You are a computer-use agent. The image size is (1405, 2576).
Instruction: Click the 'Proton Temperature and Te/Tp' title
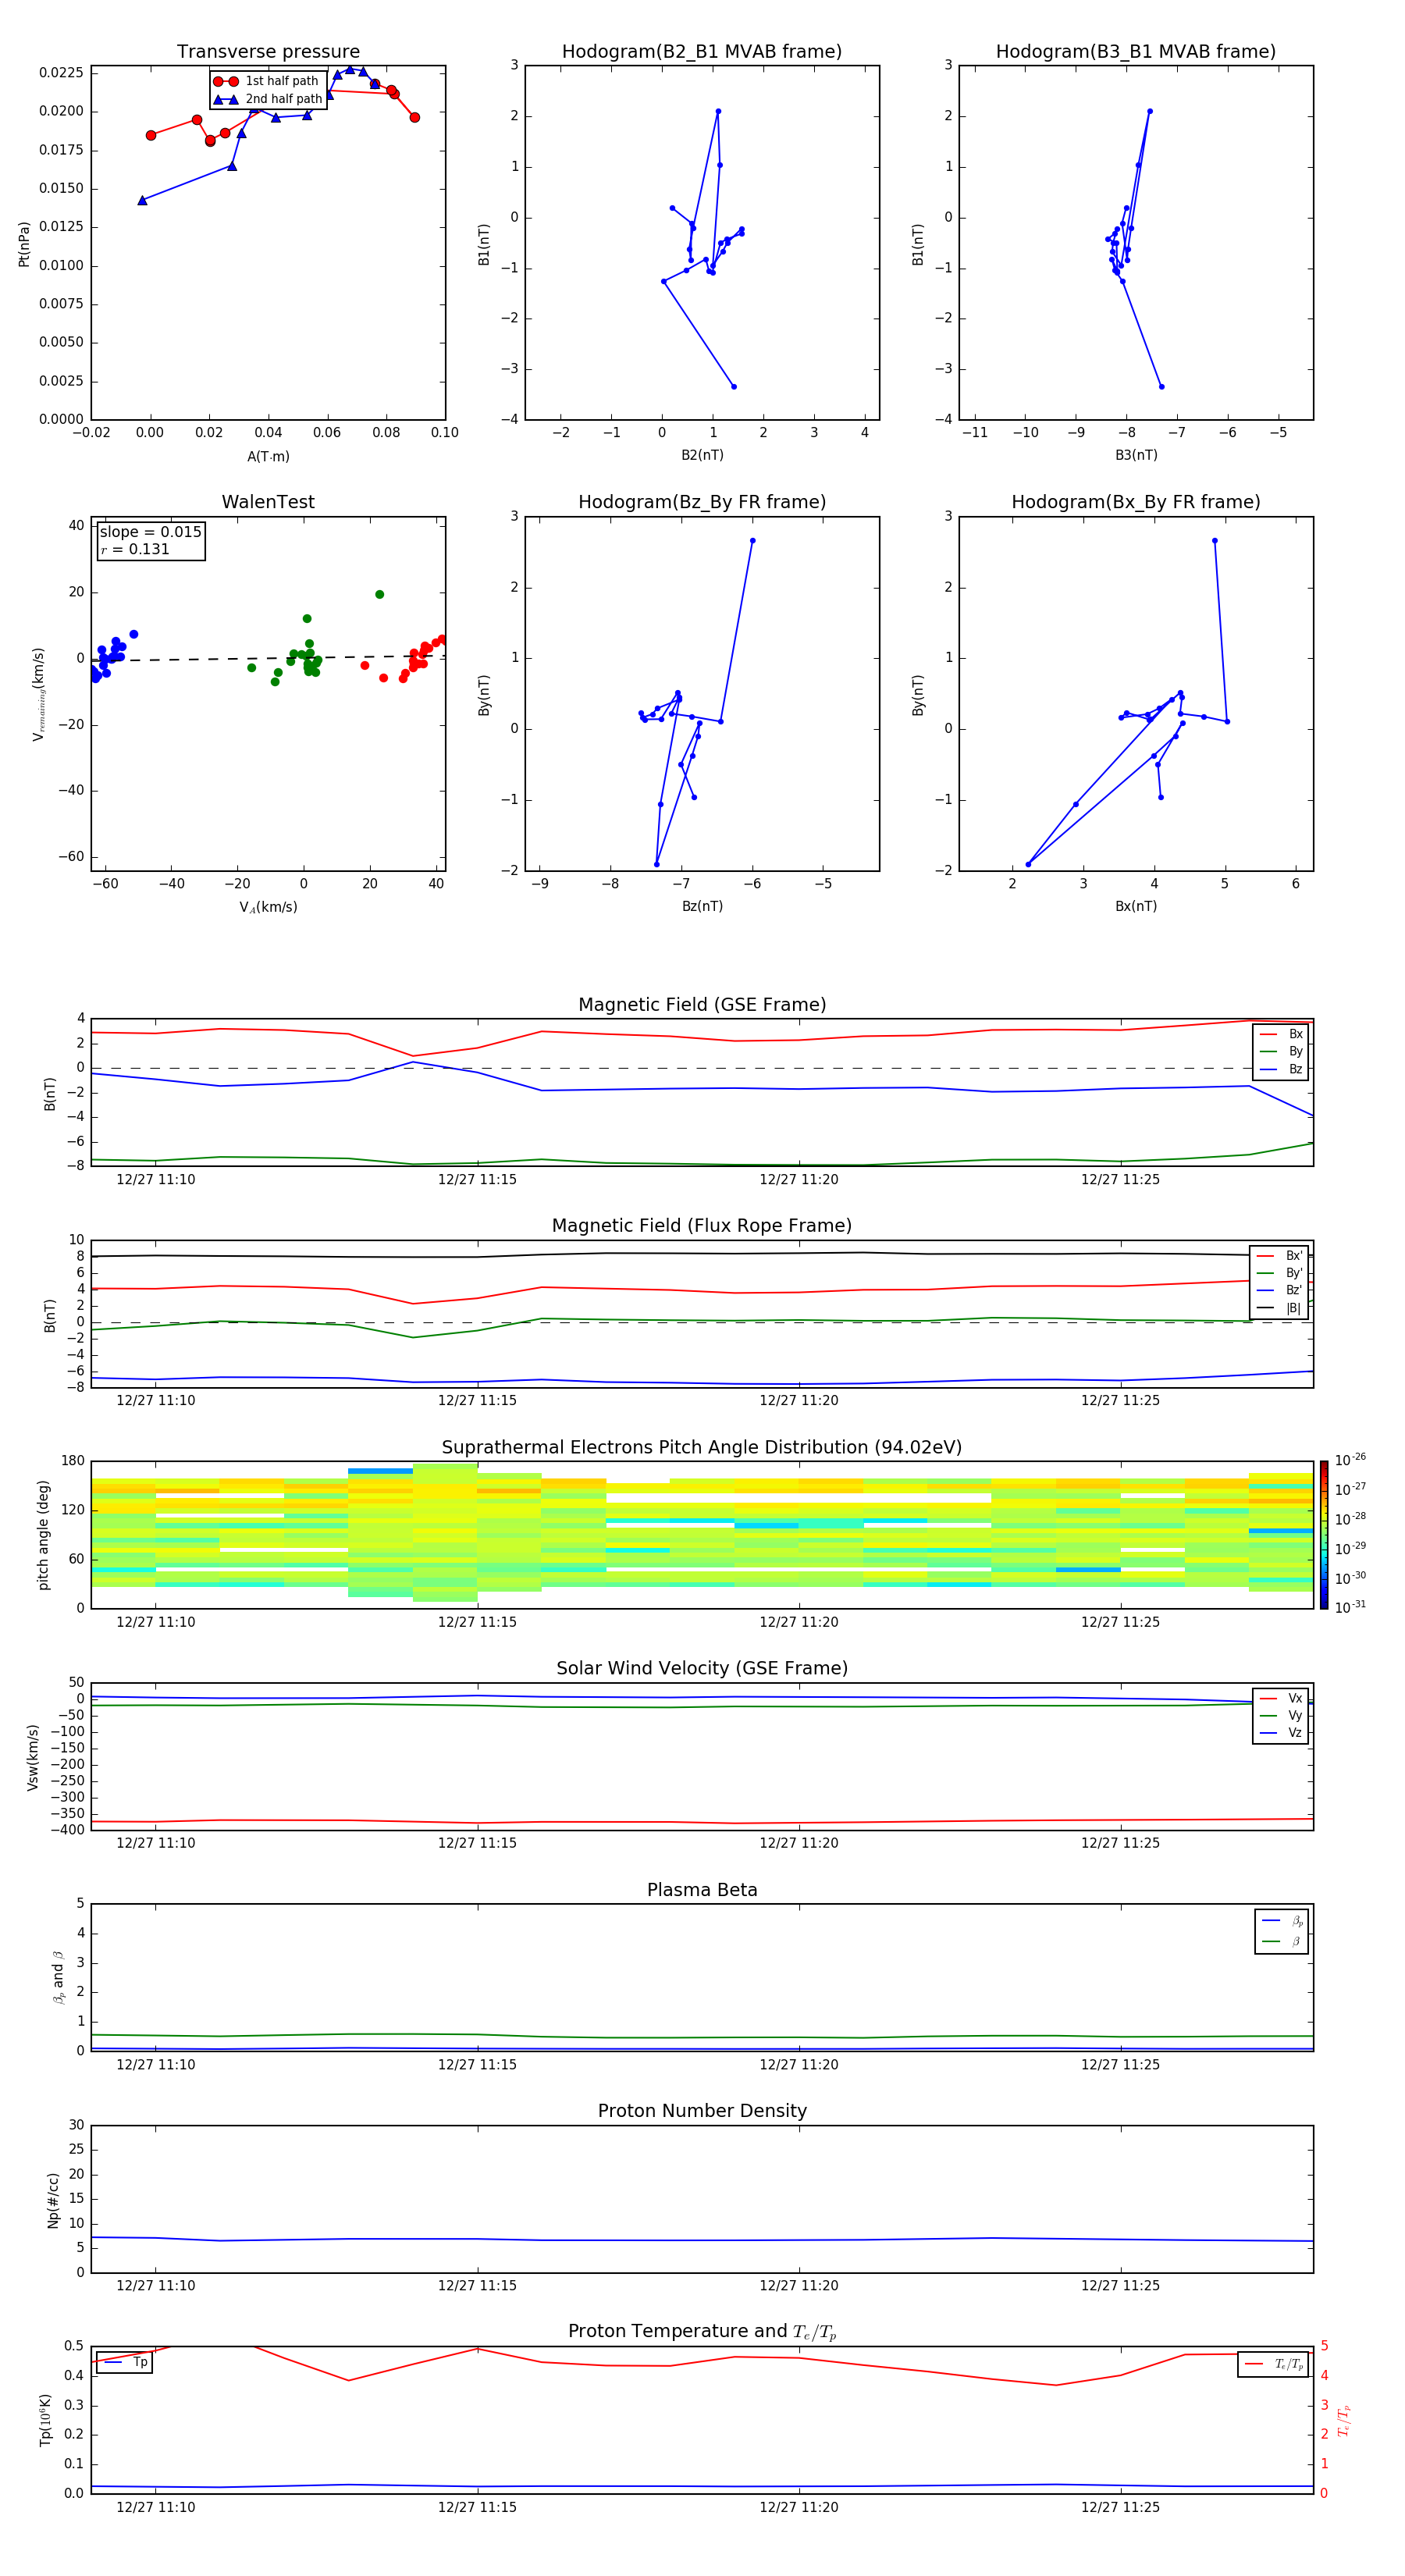702,2331
